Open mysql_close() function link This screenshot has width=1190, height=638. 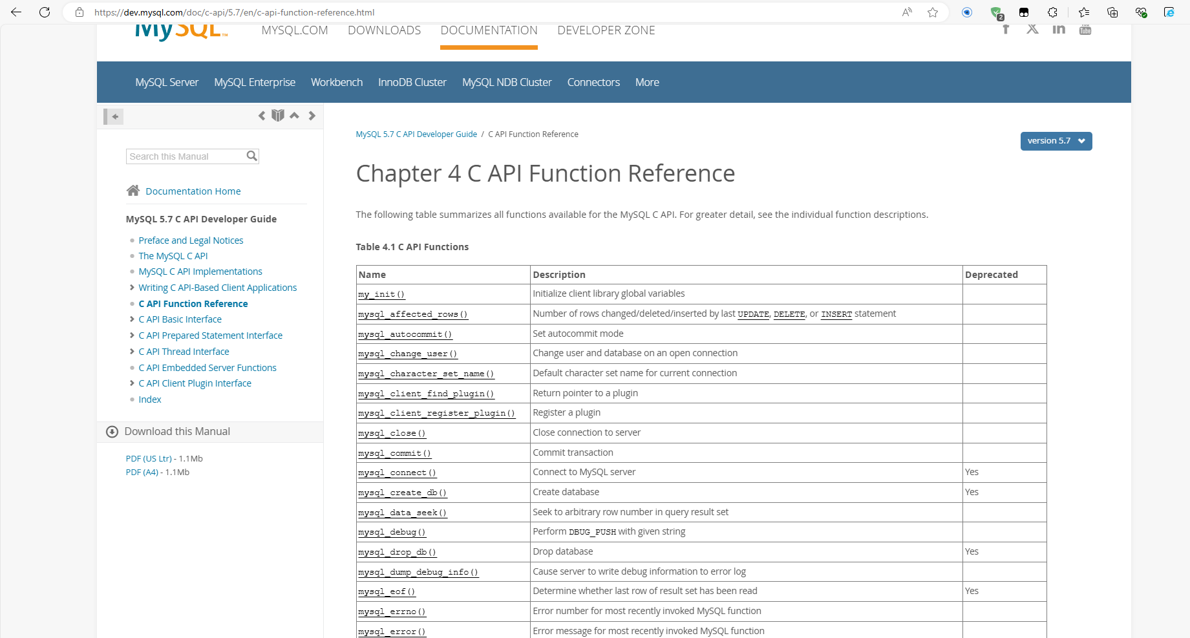pos(392,433)
